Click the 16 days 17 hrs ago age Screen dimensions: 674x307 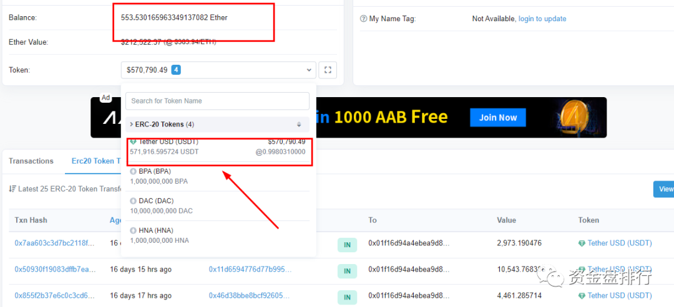(140, 295)
